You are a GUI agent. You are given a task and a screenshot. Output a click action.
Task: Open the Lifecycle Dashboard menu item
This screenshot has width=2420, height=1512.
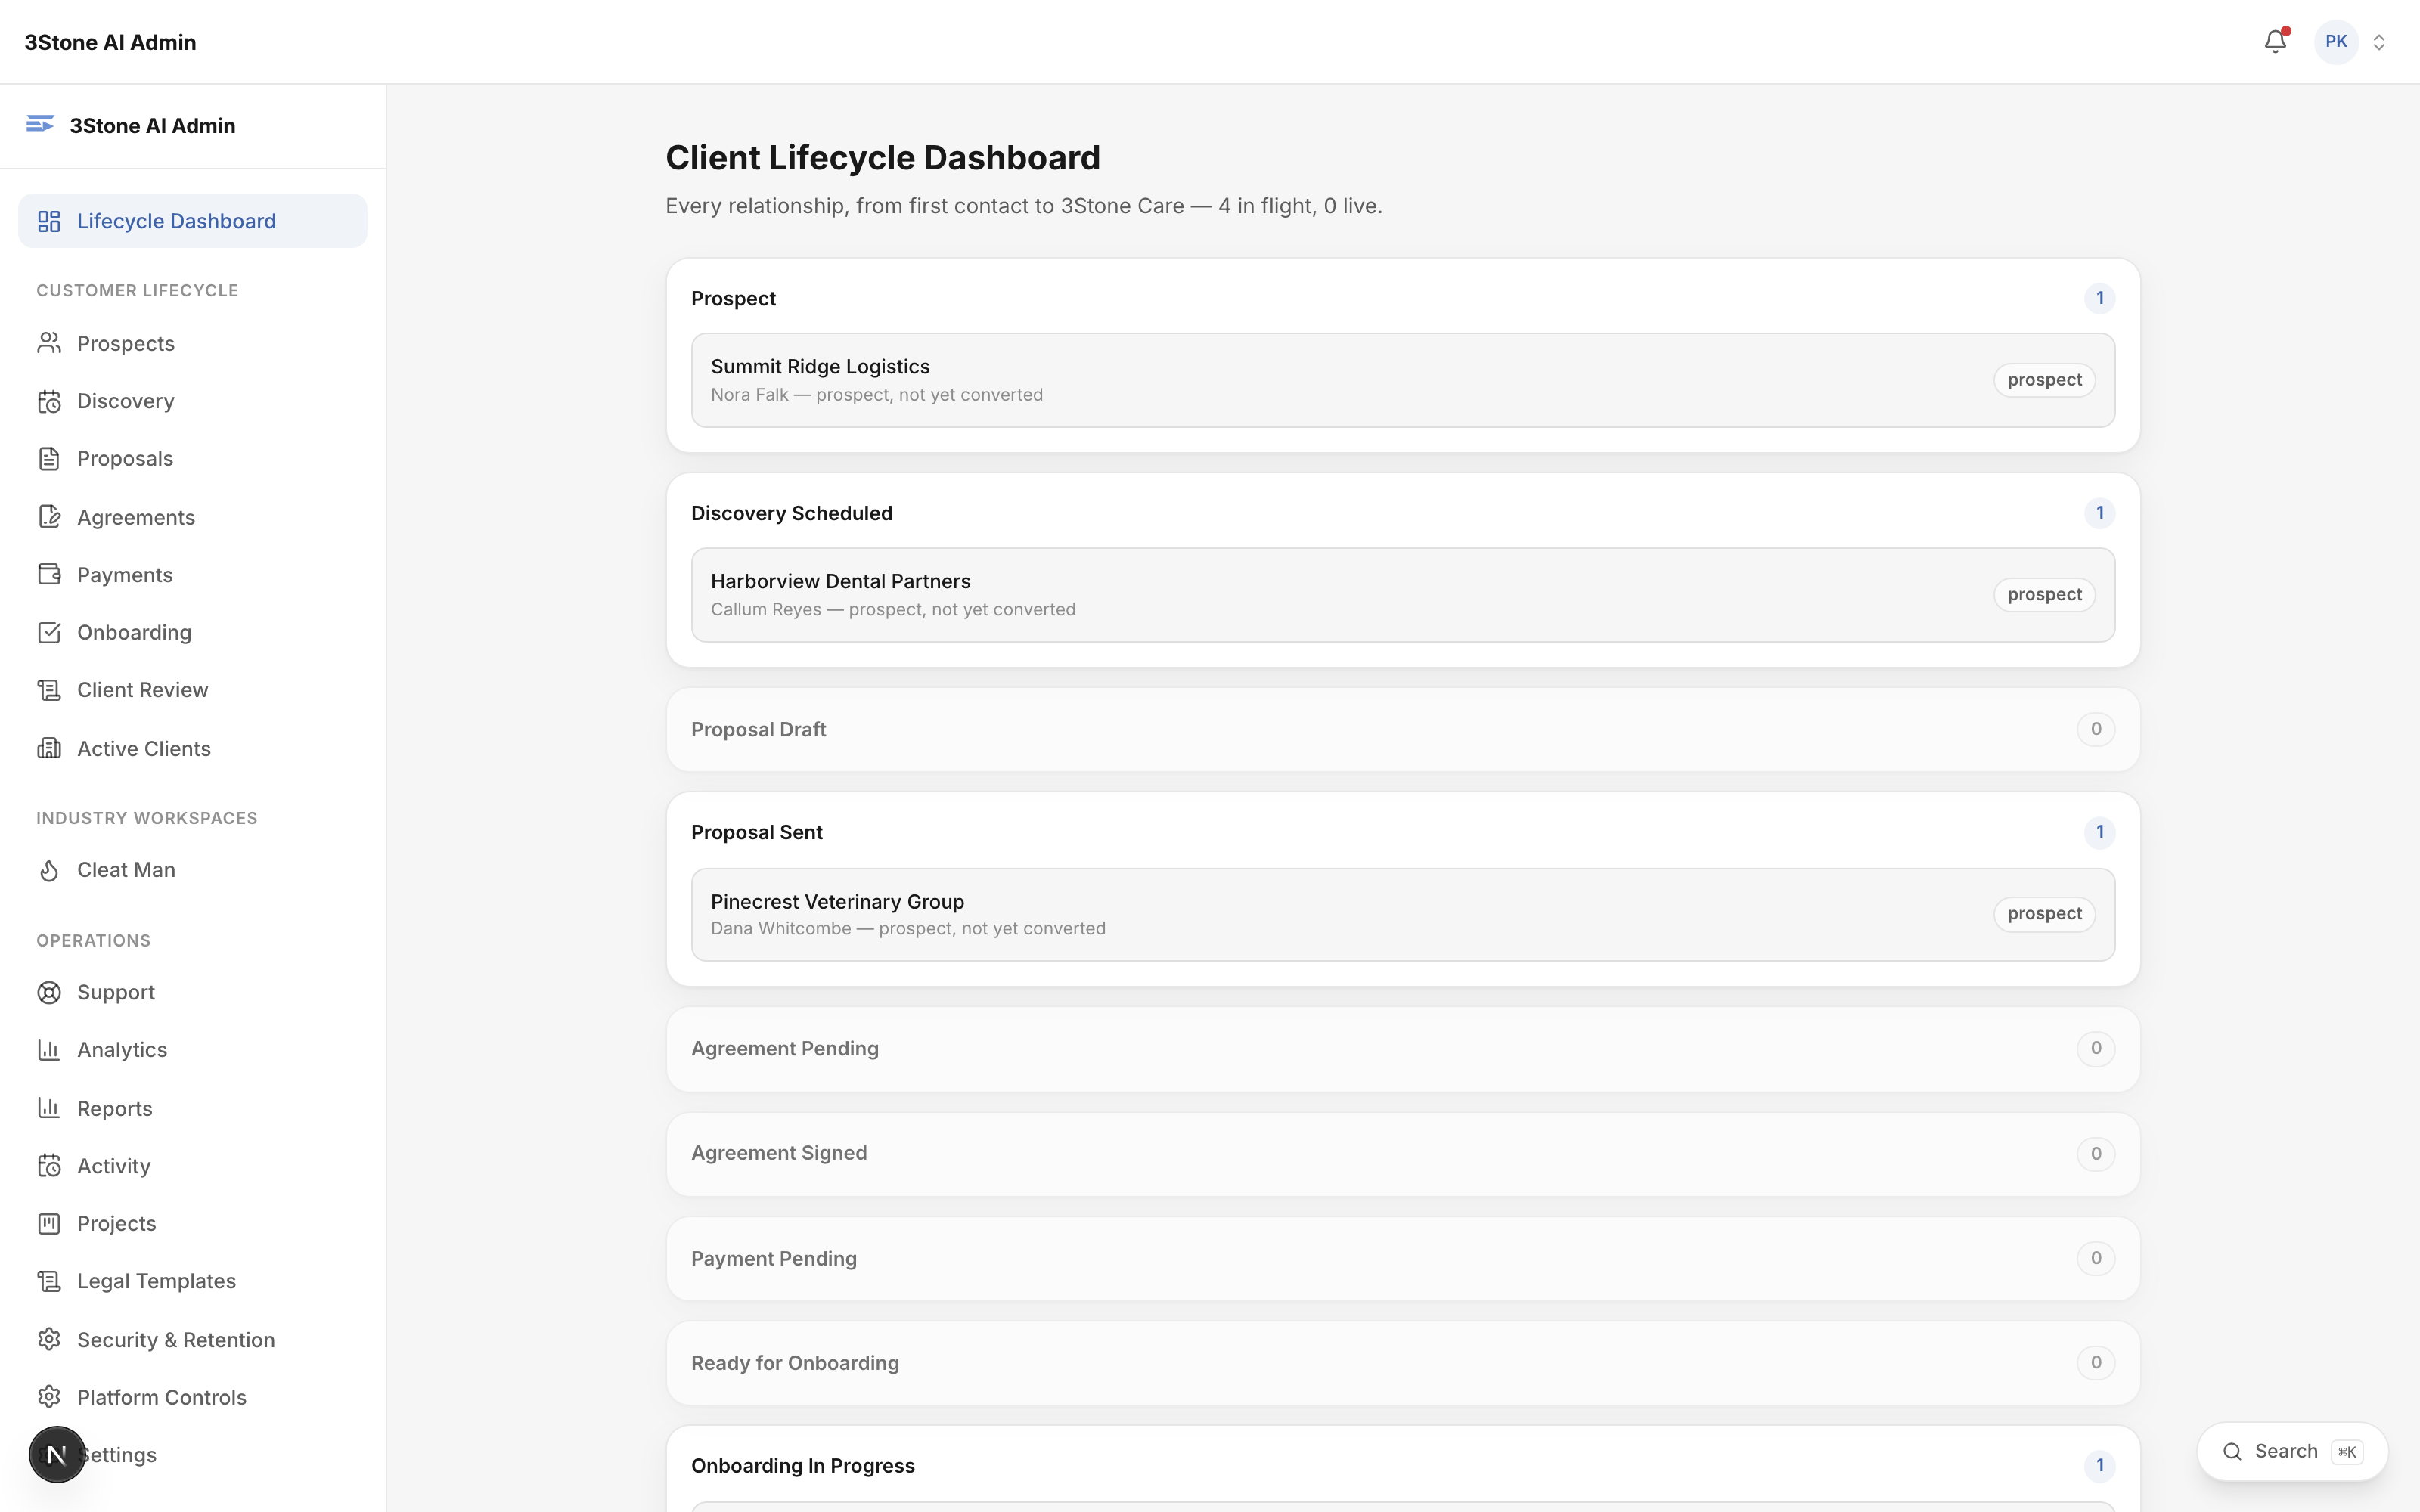(192, 221)
